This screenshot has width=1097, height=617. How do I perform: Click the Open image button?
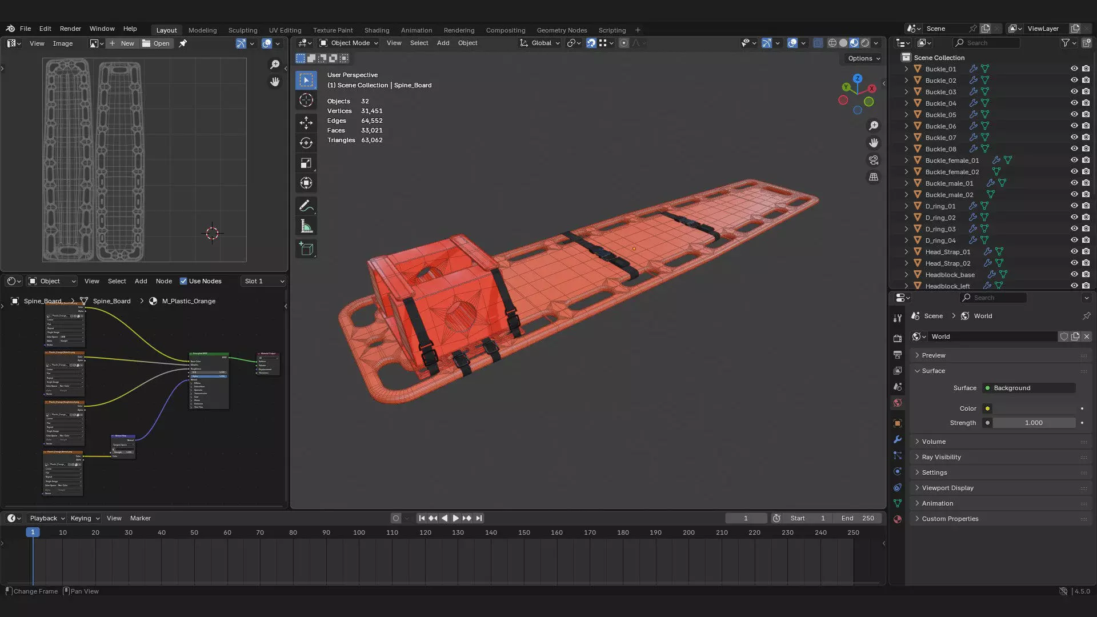point(156,43)
